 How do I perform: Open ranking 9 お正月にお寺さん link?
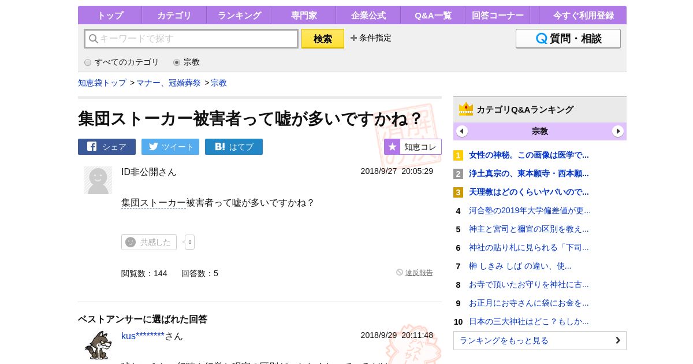(x=529, y=303)
